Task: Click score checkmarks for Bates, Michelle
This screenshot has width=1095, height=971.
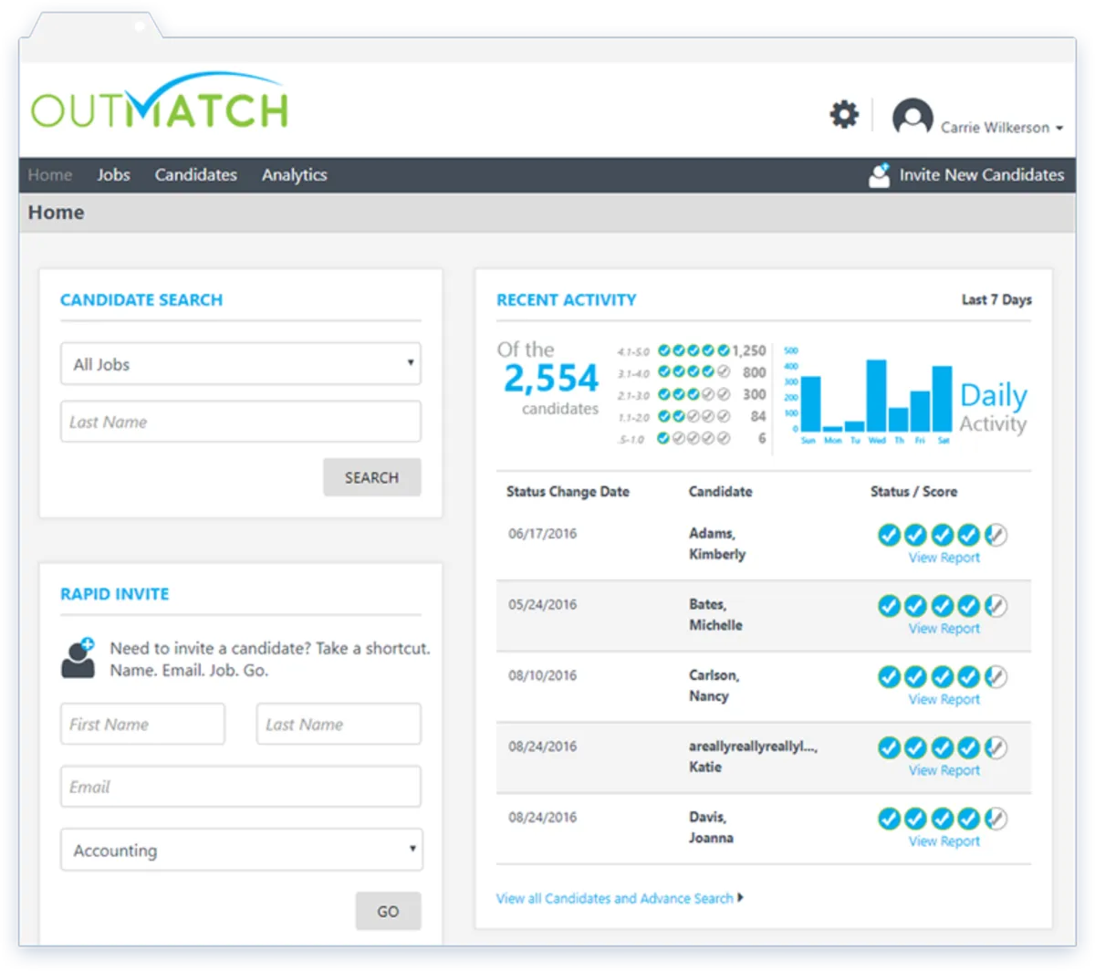Action: [943, 606]
